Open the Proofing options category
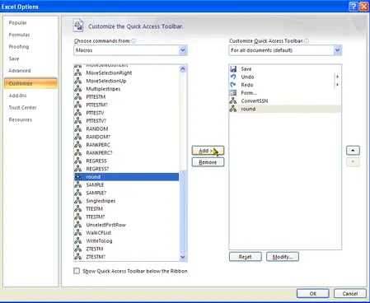Viewport: 370px width, 303px height. 19,47
